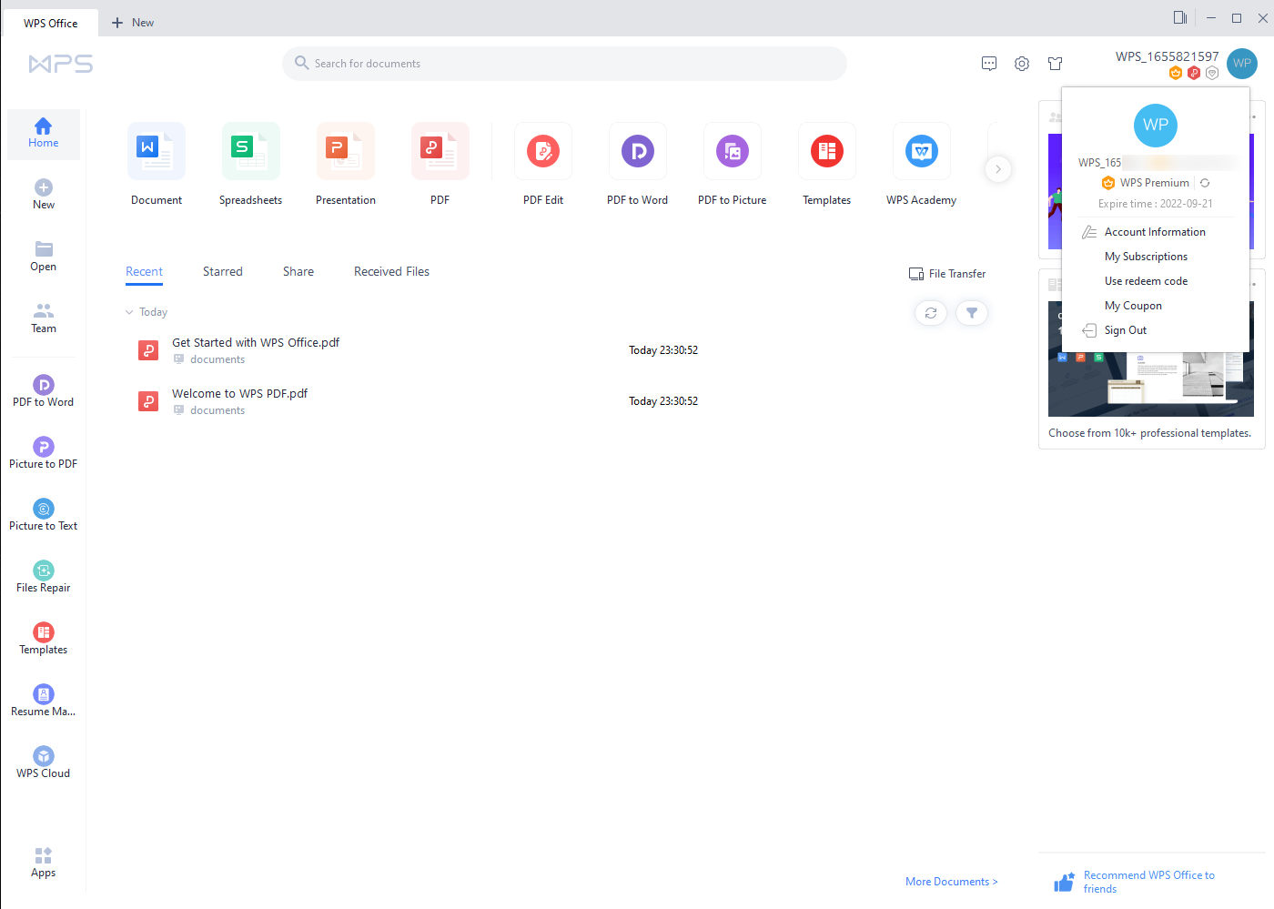Open the PDF to Picture tool
Screen dimensions: 1274x909
point(733,165)
